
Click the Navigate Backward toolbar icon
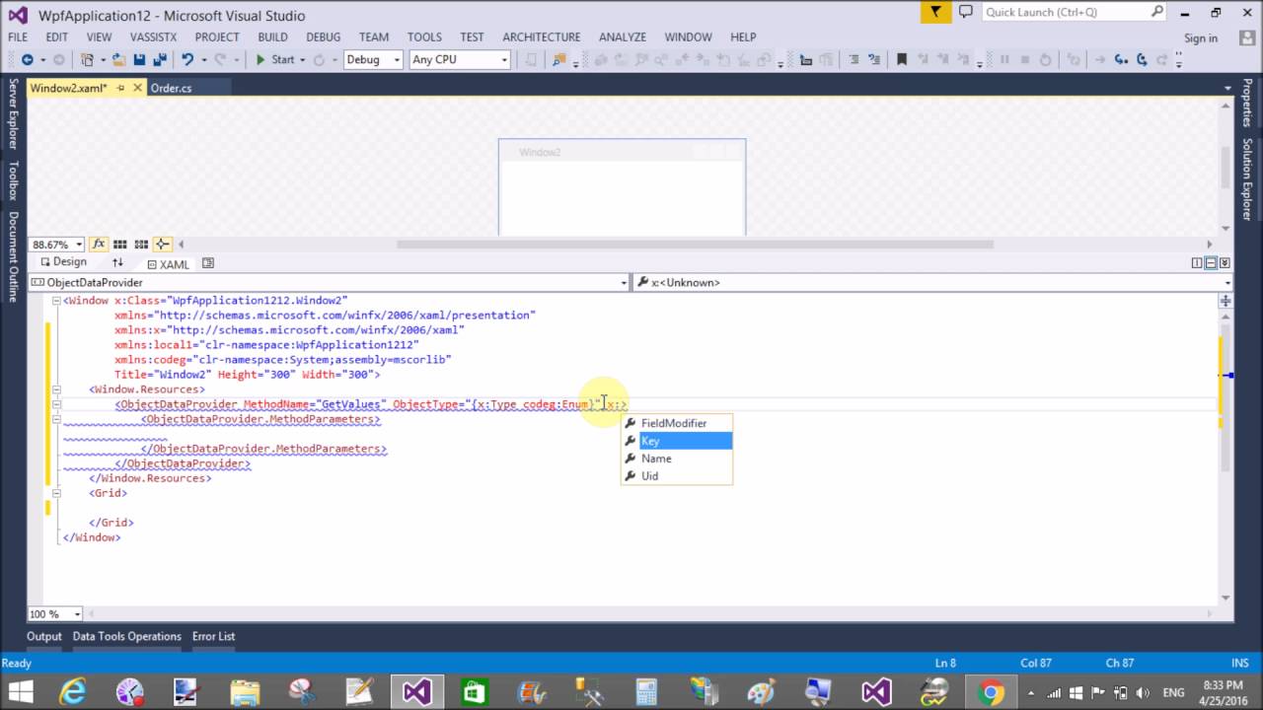pyautogui.click(x=27, y=59)
